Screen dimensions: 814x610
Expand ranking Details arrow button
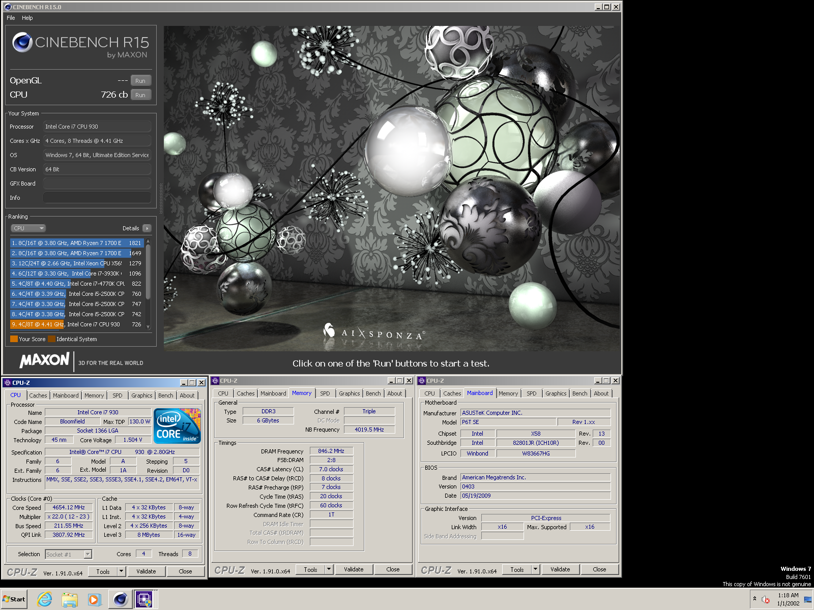point(147,228)
